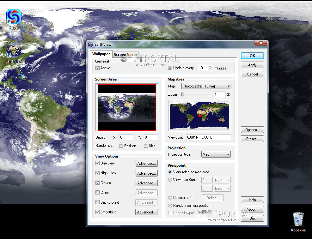Image resolution: width=312 pixels, height=239 pixels.
Task: Click the Origin X input field
Action: pos(126,137)
